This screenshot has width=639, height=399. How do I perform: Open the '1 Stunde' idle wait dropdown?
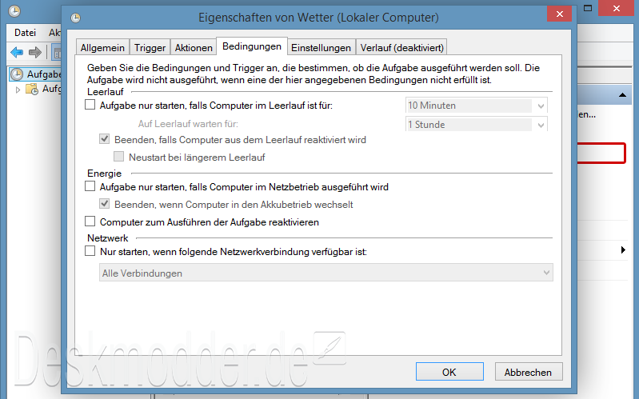541,125
